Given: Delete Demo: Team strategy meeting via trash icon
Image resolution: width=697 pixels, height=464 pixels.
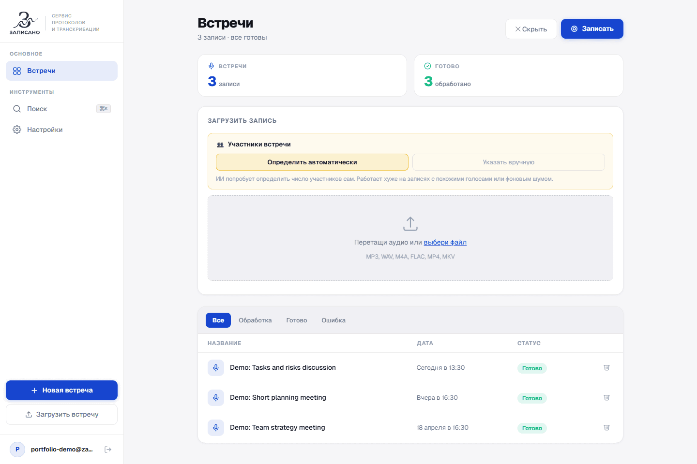Looking at the screenshot, I should pos(606,428).
